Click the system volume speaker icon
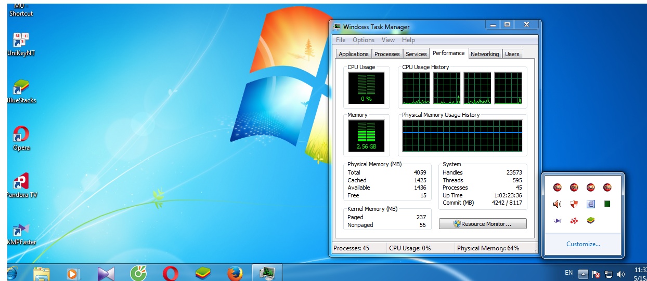 point(620,274)
